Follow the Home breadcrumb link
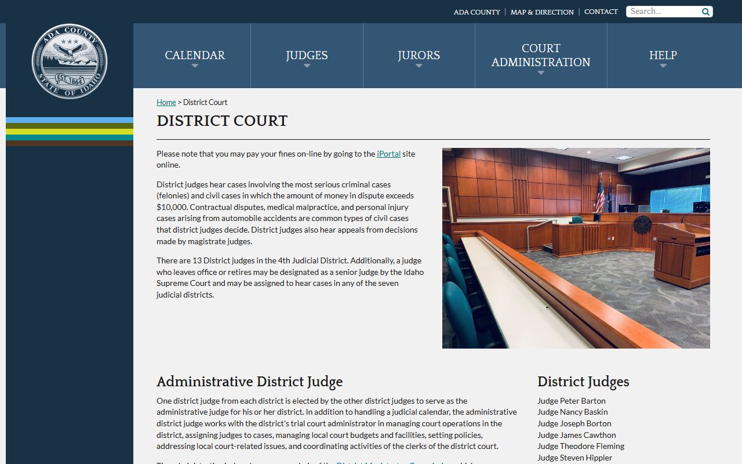The image size is (742, 464). tap(166, 102)
